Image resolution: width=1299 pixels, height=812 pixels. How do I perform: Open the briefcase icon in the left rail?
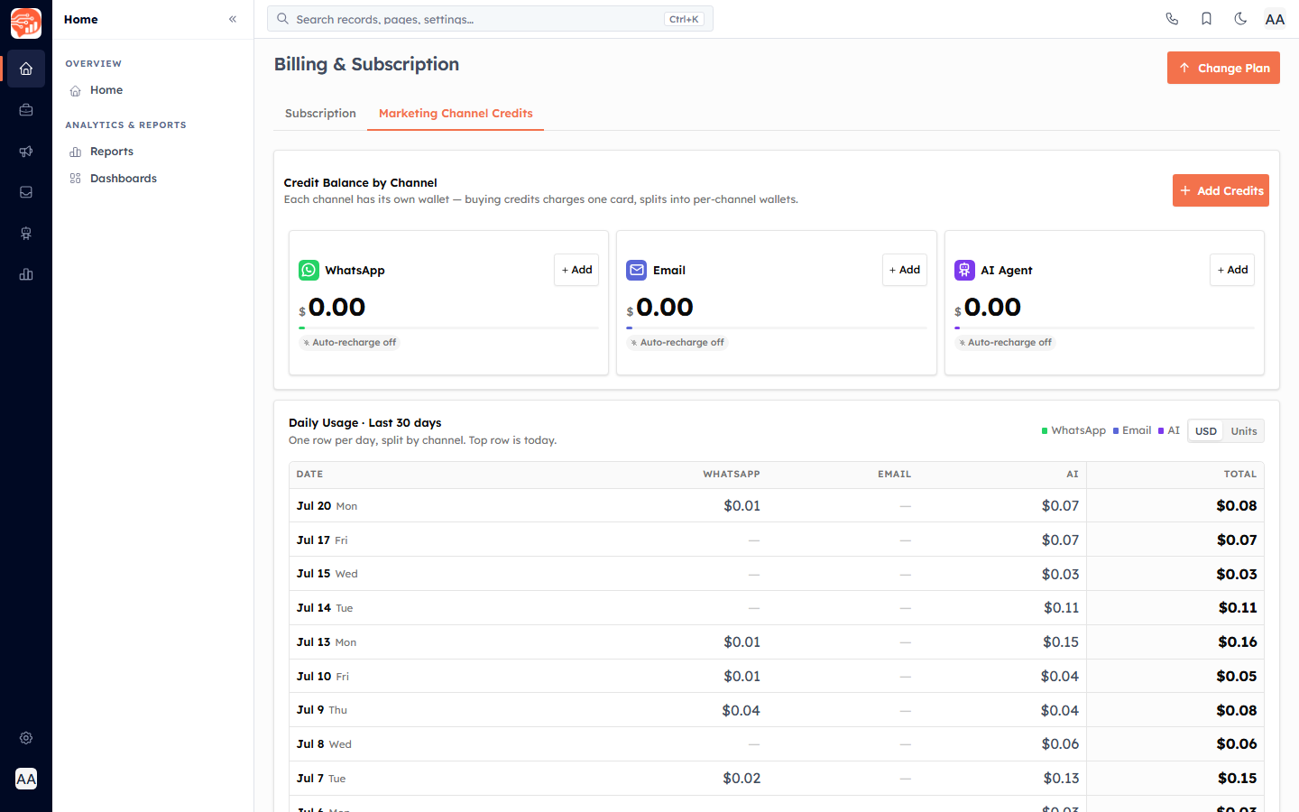click(x=26, y=110)
